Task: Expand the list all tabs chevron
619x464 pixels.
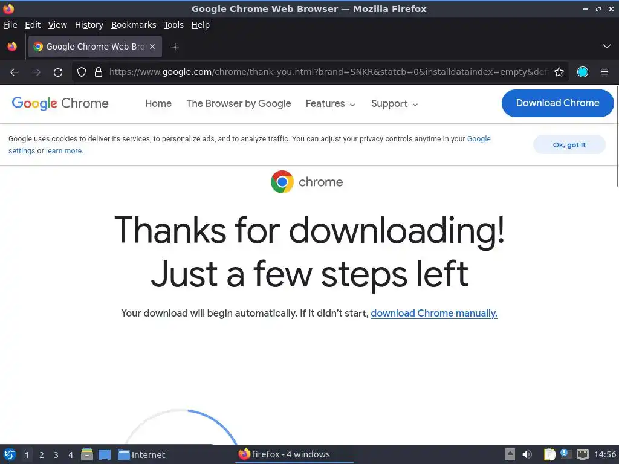Action: click(607, 47)
